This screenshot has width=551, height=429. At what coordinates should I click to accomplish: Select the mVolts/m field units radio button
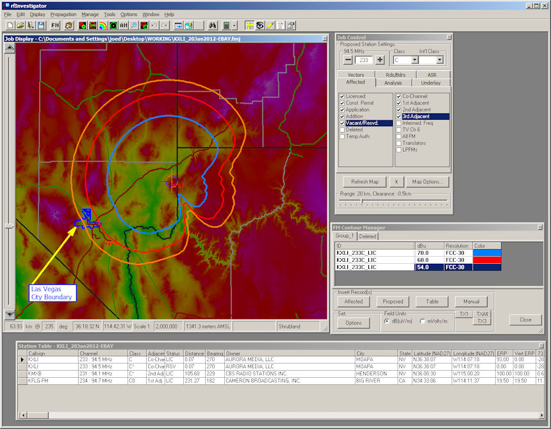(x=422, y=321)
